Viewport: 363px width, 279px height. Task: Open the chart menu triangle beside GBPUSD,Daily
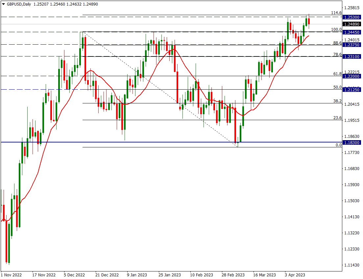(3, 4)
